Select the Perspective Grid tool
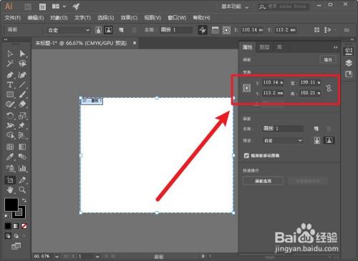This screenshot has height=261, width=358. click(x=22, y=135)
